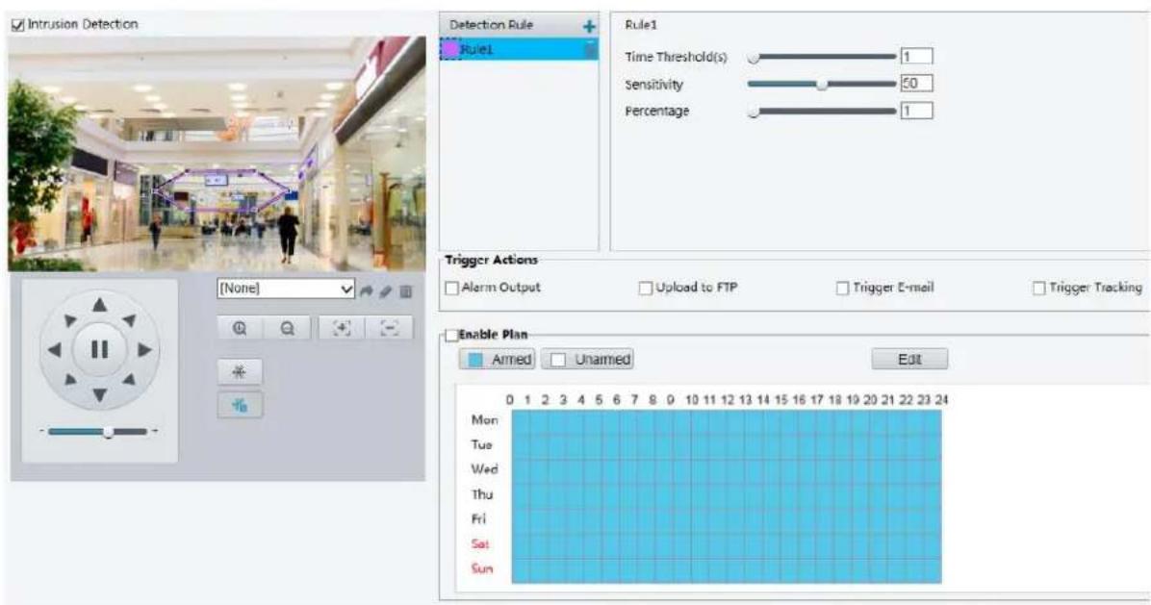The width and height of the screenshot is (1151, 605).
Task: Choose the Armed schedule button
Action: [x=497, y=359]
